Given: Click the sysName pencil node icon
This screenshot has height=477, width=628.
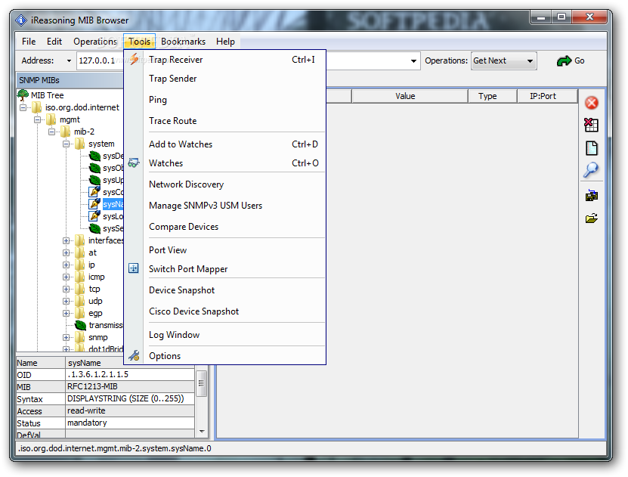Looking at the screenshot, I should (x=94, y=204).
